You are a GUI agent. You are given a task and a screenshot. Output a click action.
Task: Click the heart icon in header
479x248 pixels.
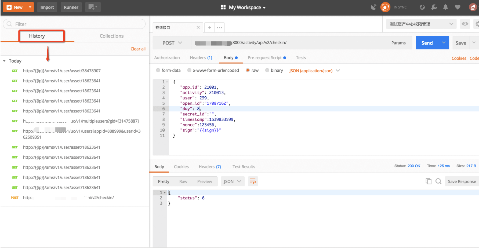(458, 7)
